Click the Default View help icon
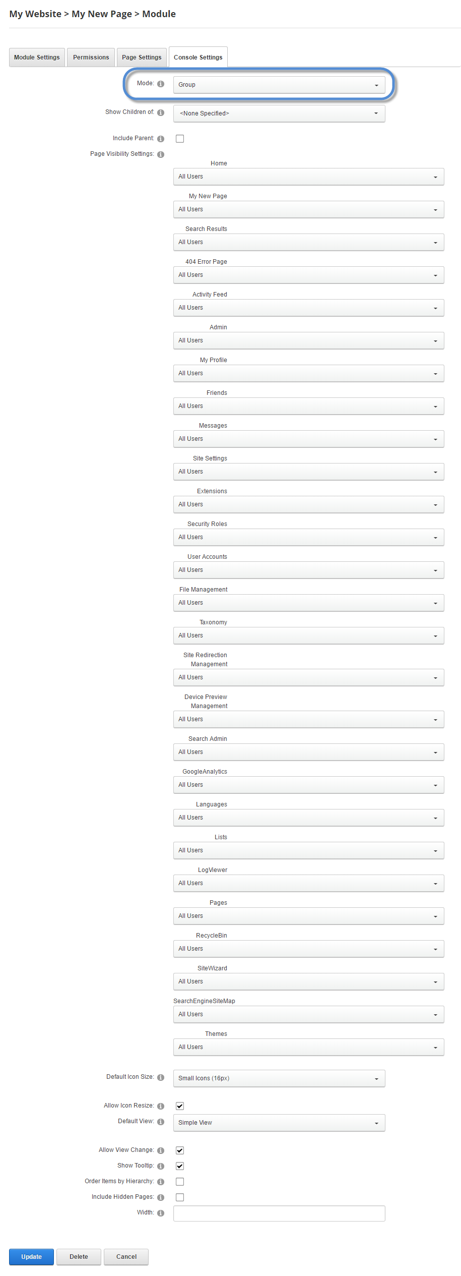 [x=161, y=1122]
